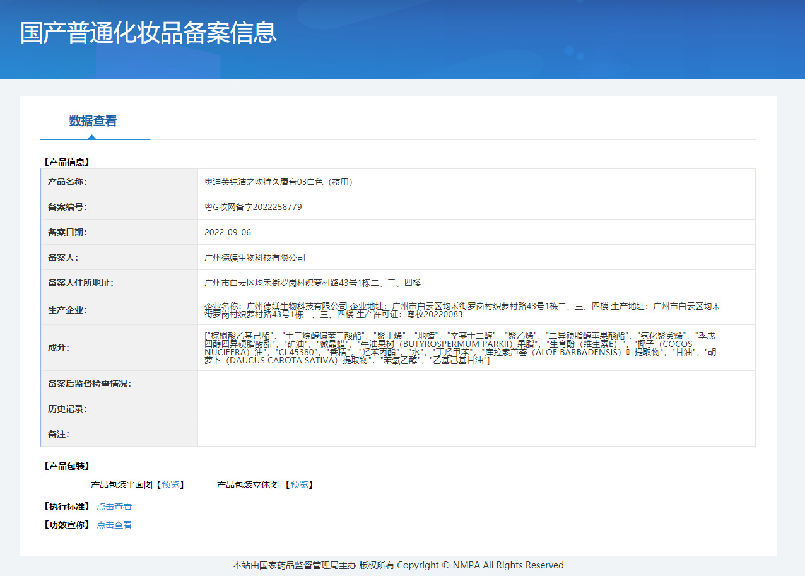Screen dimensions: 805x576
Task: Select filing number 粤G妆网备字2022258779
Action: point(253,207)
